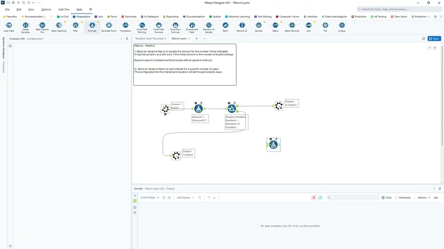
Task: Select the Filter tool in palette
Action: point(75,27)
